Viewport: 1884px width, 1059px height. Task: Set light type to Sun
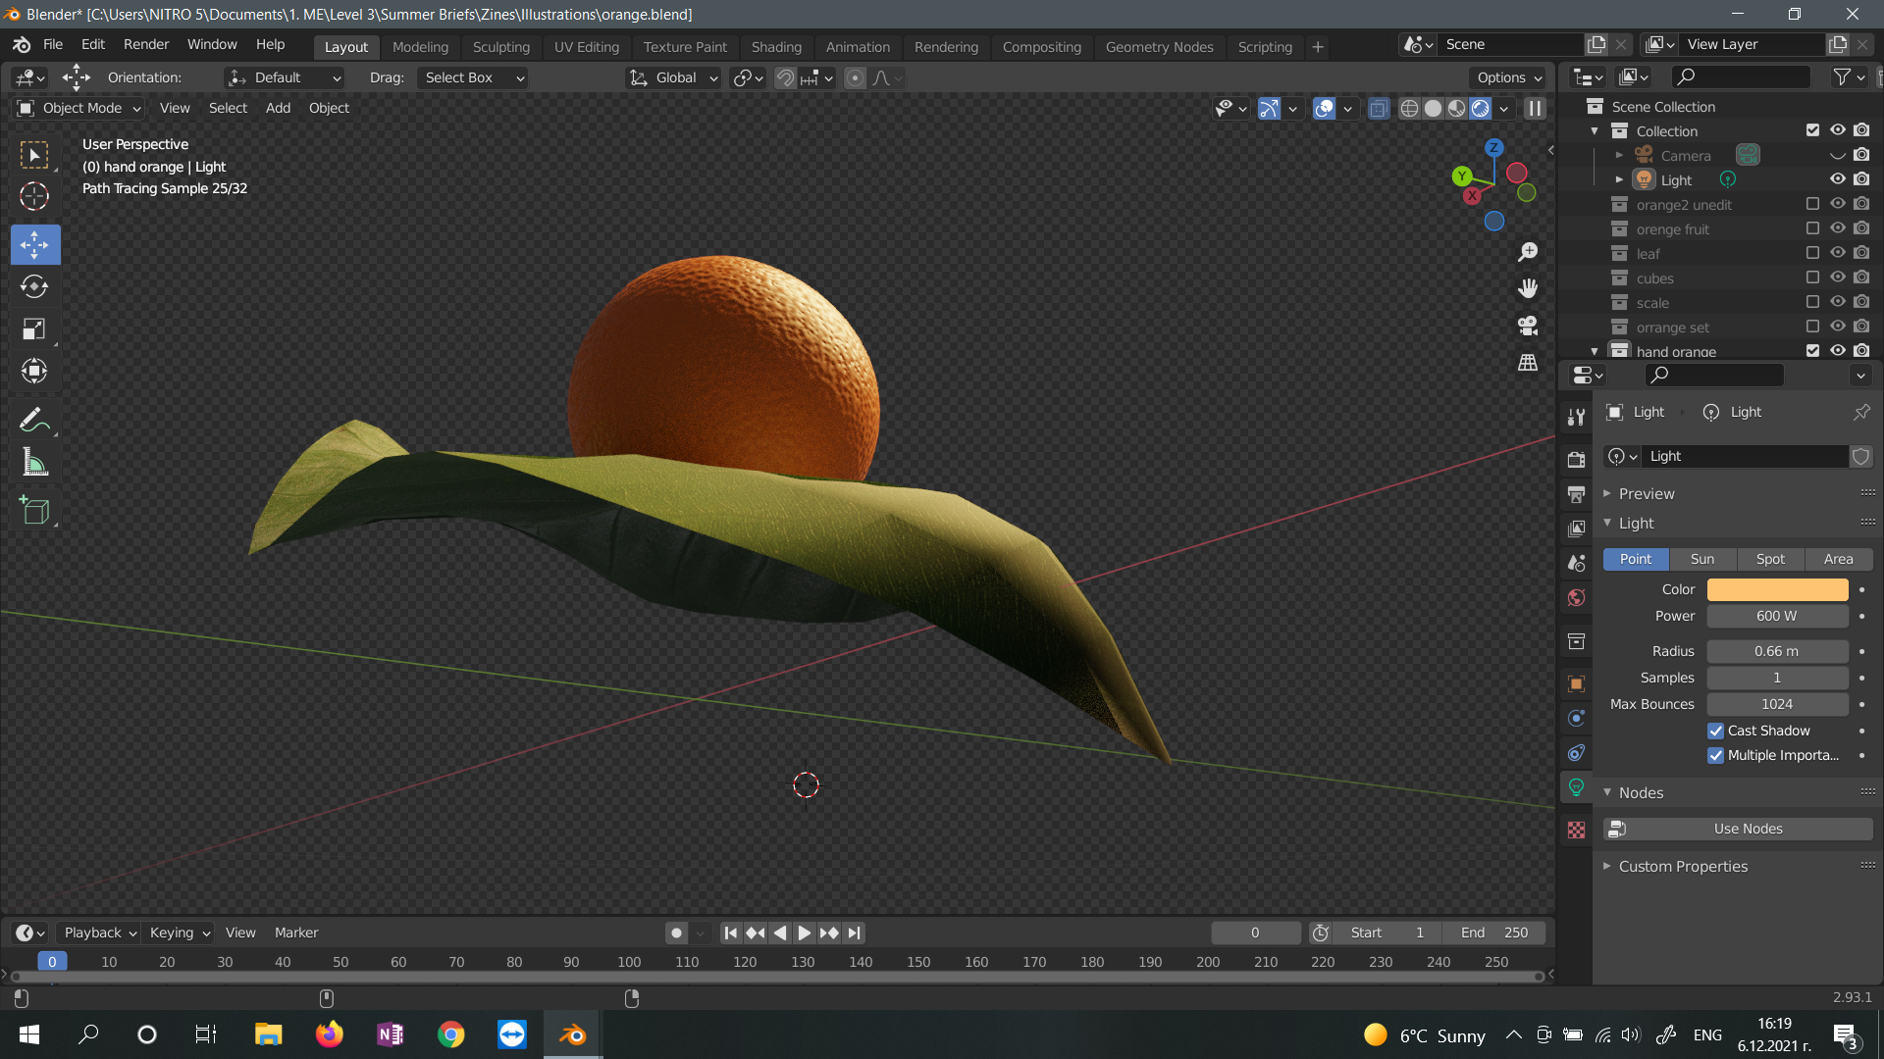pyautogui.click(x=1701, y=559)
